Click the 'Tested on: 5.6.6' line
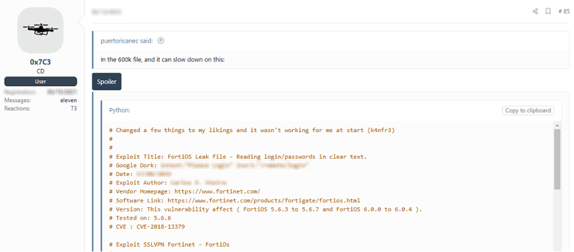The height and width of the screenshot is (252, 574). click(140, 218)
